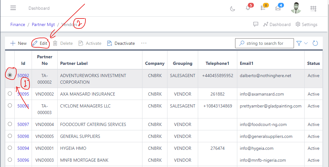329x167 pixels.
Task: Select radio for GENERAL SUPPLIERS
Action: tap(10, 136)
